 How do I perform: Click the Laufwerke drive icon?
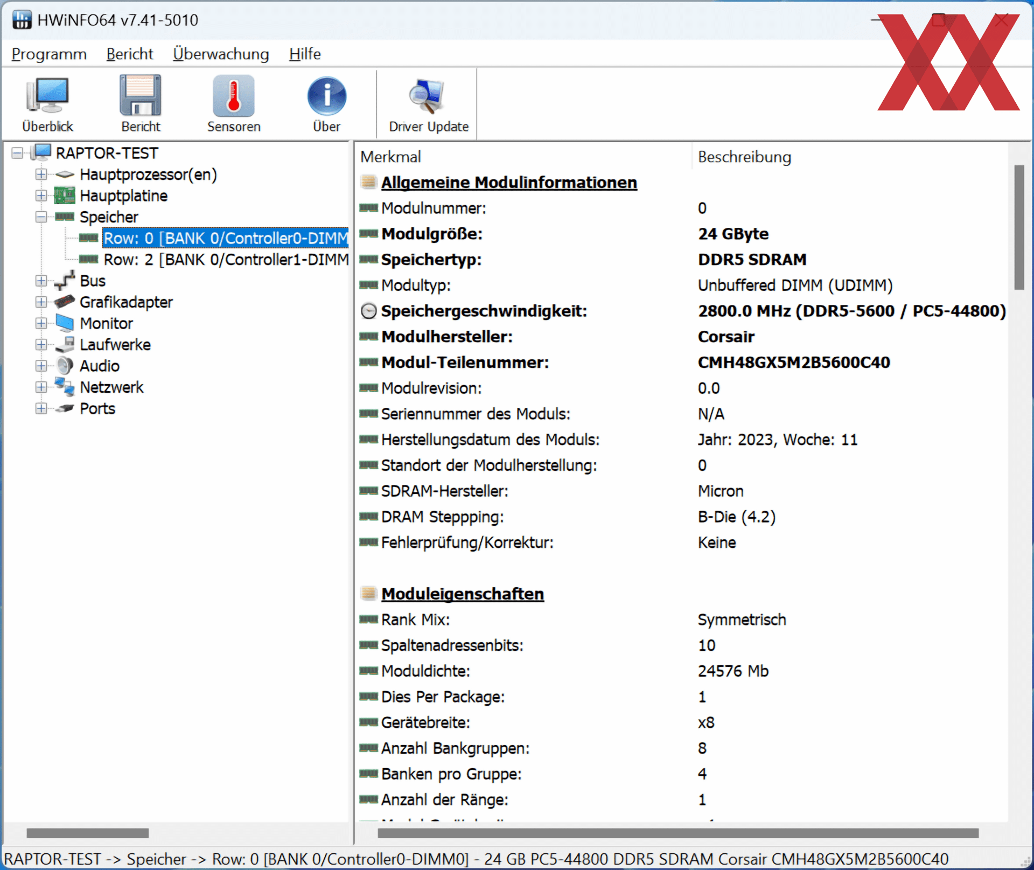pos(65,345)
